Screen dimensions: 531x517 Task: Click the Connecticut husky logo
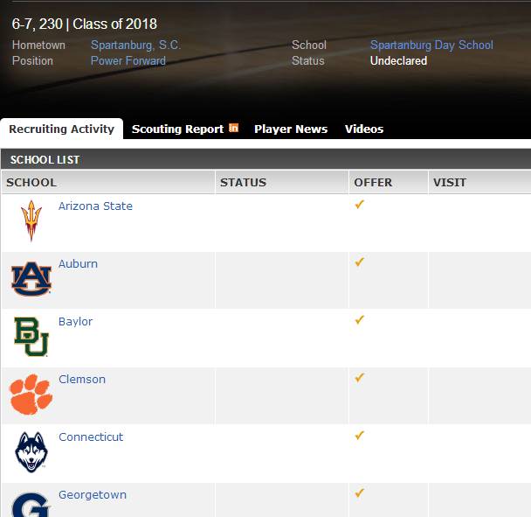[x=31, y=452]
